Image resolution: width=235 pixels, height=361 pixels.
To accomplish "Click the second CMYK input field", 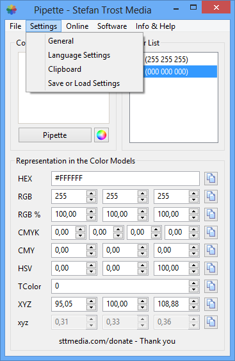I will click(101, 232).
